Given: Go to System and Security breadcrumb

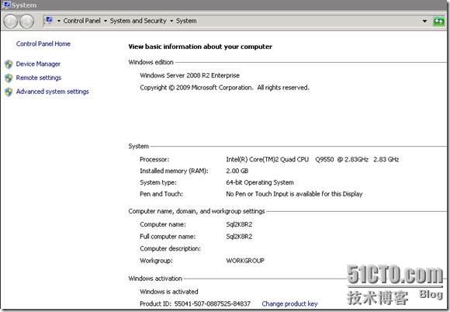Looking at the screenshot, I should pyautogui.click(x=138, y=21).
